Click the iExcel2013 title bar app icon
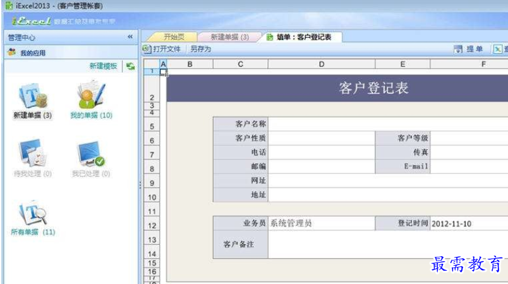 9,6
